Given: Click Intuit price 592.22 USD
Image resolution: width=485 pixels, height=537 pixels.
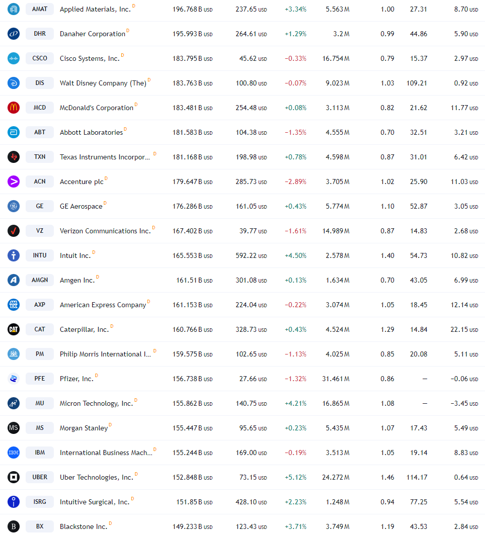Looking at the screenshot, I should point(251,256).
